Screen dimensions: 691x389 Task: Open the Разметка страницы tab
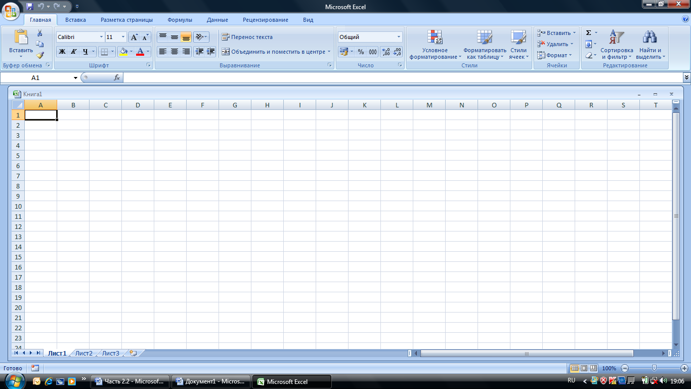click(126, 20)
